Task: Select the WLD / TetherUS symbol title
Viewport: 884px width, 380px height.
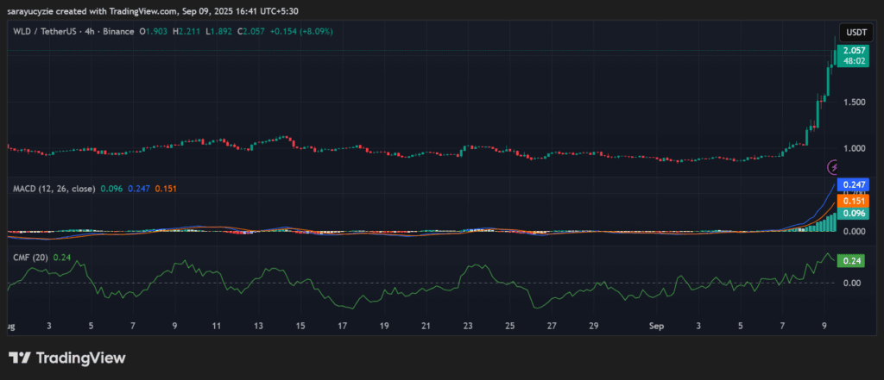Action: point(43,32)
